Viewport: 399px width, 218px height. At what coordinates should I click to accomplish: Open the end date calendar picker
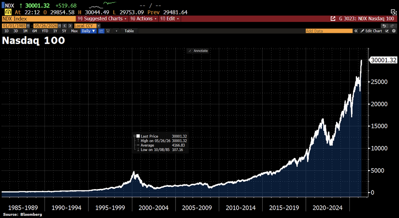tap(60, 26)
